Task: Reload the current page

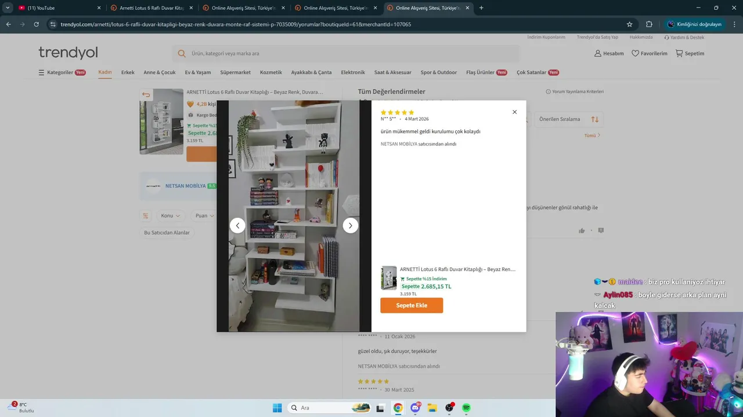Action: coord(36,24)
